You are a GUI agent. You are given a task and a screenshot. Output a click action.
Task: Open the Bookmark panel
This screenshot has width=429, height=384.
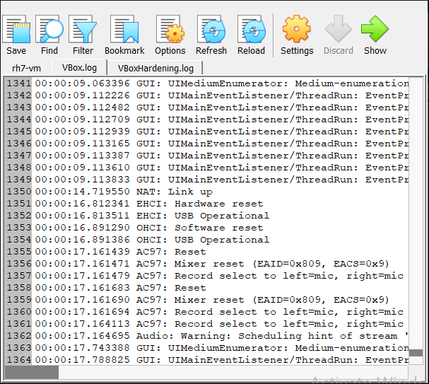point(124,35)
